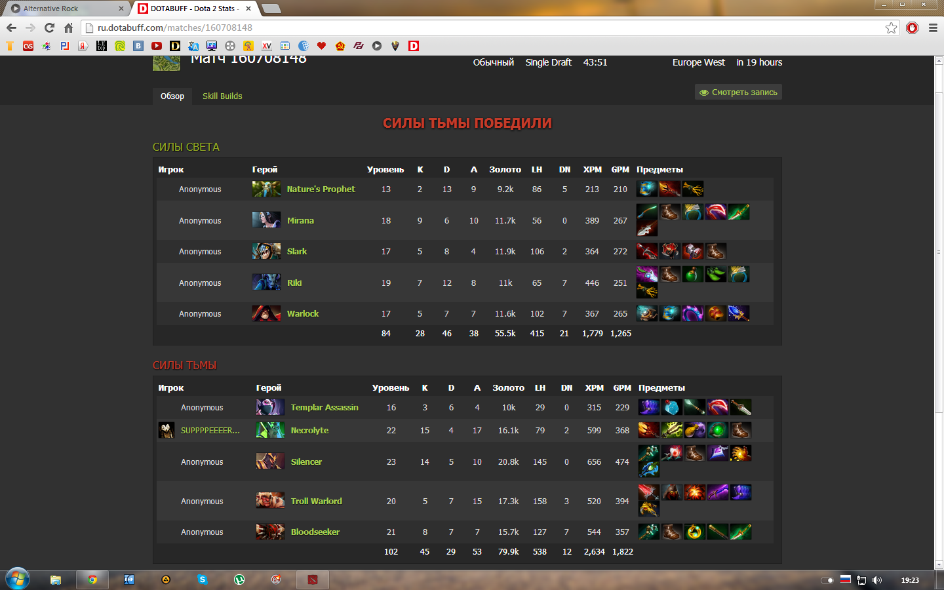Click the page scrollbar down arrow
The width and height of the screenshot is (944, 590).
click(x=938, y=564)
